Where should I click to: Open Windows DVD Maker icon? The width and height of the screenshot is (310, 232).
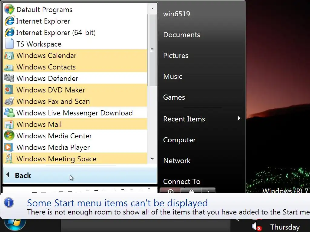pos(9,90)
